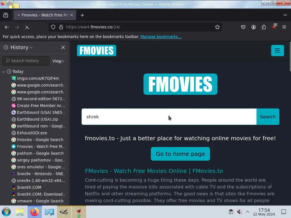
Task: Open FMovies Watch Free Movies Online heading
Action: coord(154,171)
